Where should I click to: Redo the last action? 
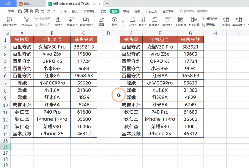pos(49,11)
